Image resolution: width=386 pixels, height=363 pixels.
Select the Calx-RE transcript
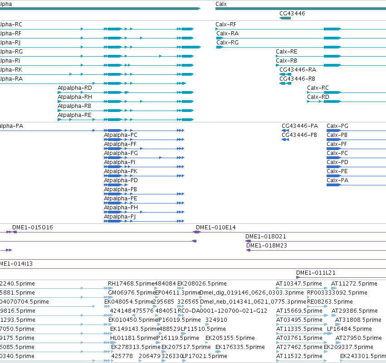point(331,56)
